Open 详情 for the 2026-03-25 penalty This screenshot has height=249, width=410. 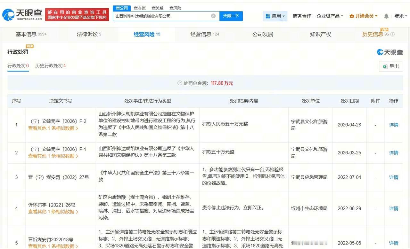pos(394,153)
